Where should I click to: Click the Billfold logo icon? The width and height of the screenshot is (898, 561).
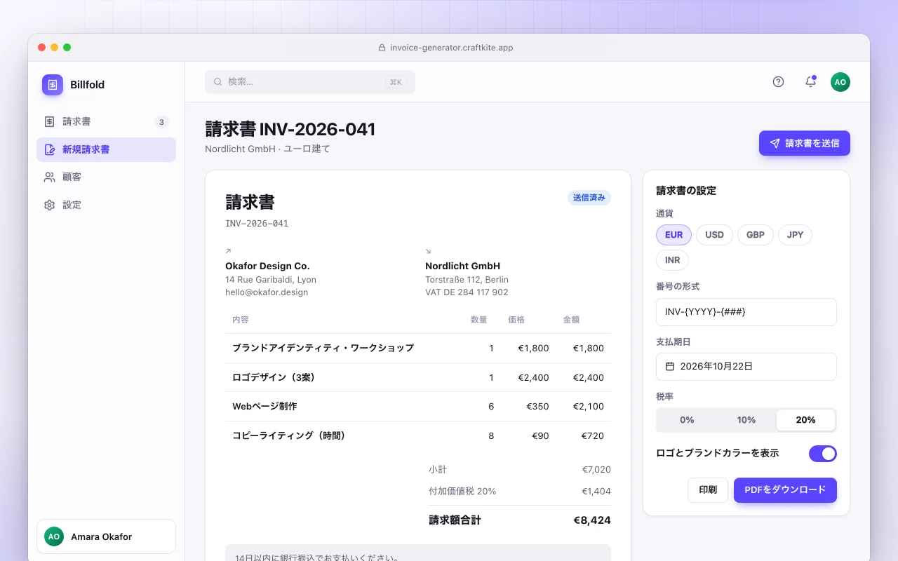click(x=53, y=85)
